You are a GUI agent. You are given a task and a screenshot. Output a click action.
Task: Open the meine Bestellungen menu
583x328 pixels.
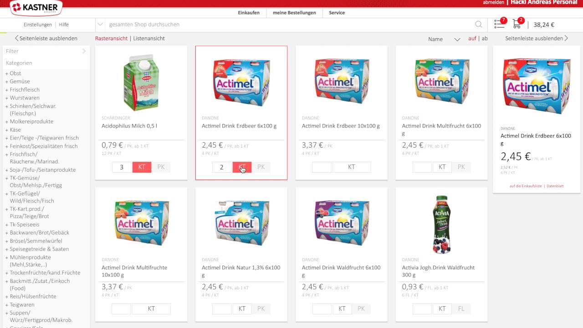pos(294,13)
